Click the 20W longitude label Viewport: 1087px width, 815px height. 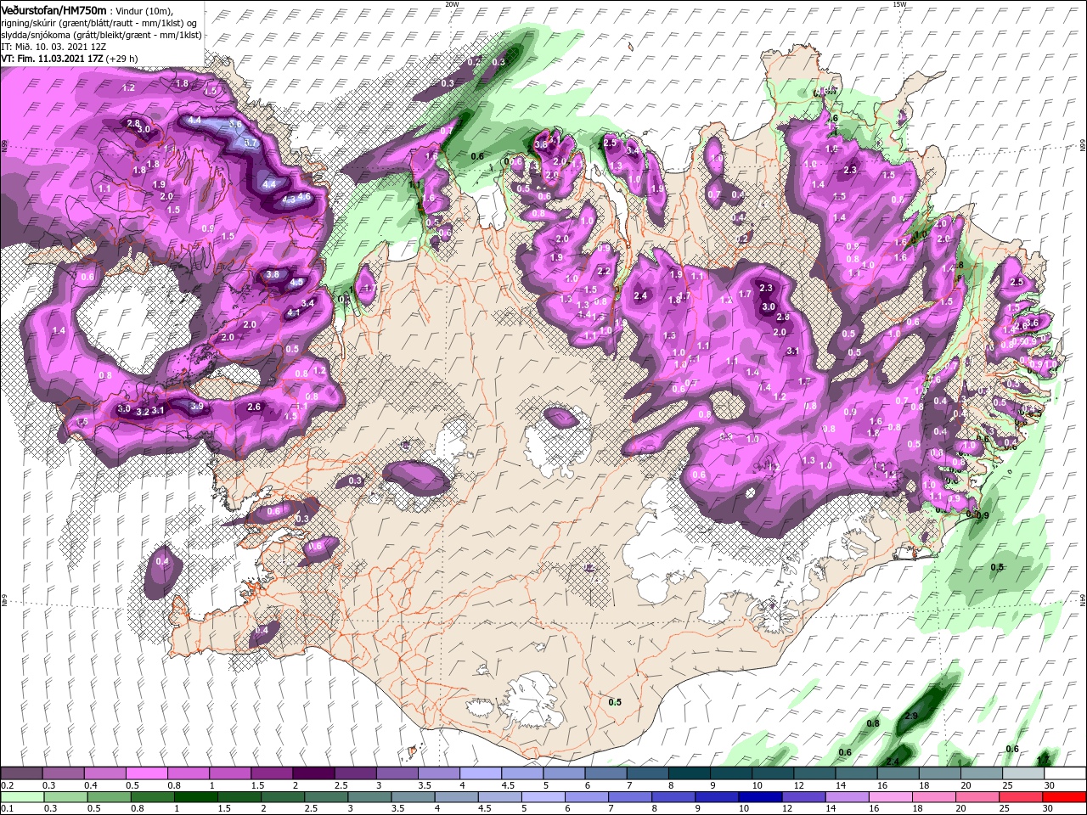point(452,4)
